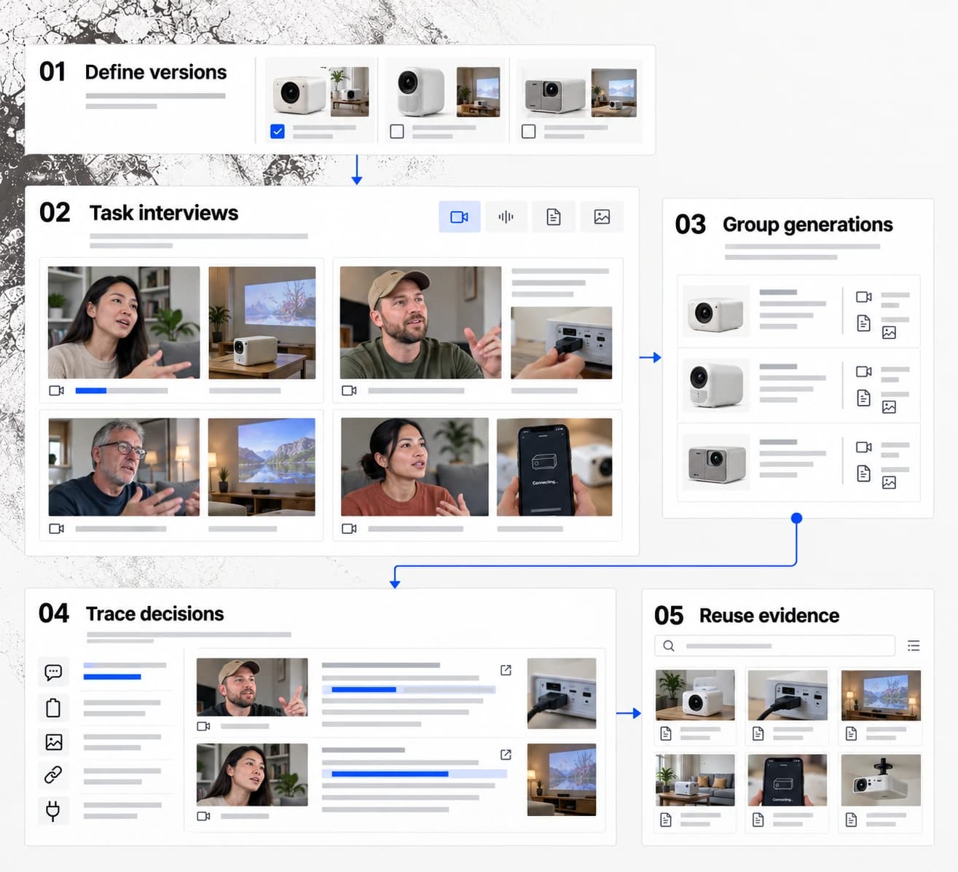
Task: Click the Group generations heading
Action: click(808, 224)
